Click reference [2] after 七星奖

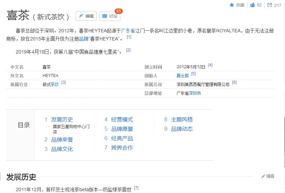[x=128, y=50]
